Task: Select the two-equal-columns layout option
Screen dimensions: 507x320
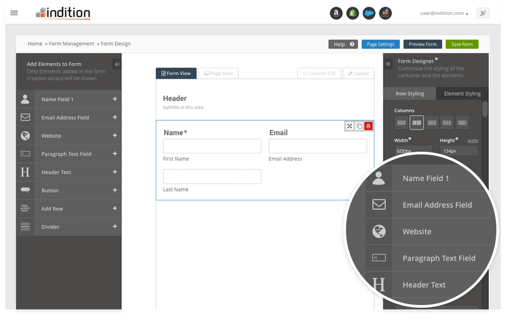Action: tap(417, 122)
